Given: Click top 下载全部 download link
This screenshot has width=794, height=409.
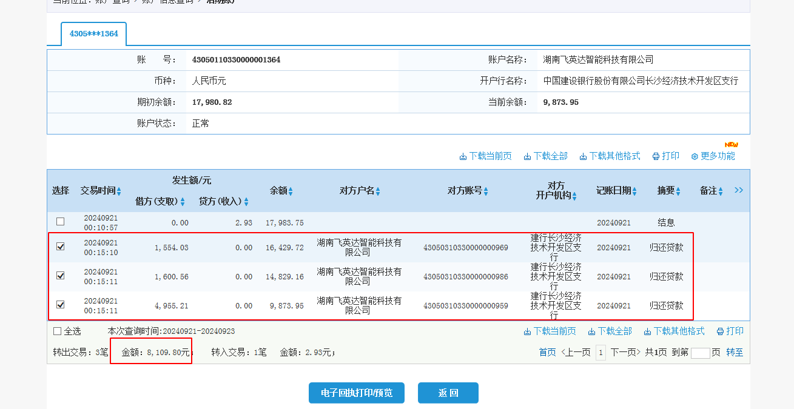Looking at the screenshot, I should pyautogui.click(x=551, y=156).
